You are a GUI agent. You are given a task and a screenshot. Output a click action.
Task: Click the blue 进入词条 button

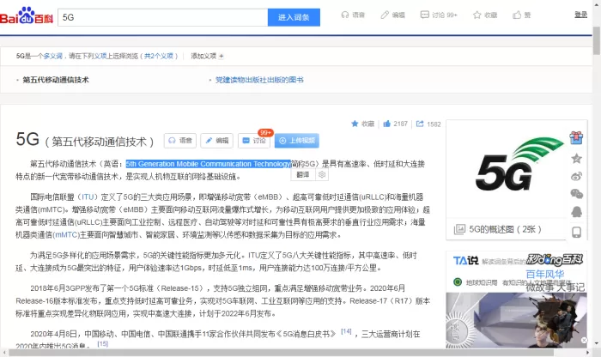(x=294, y=18)
